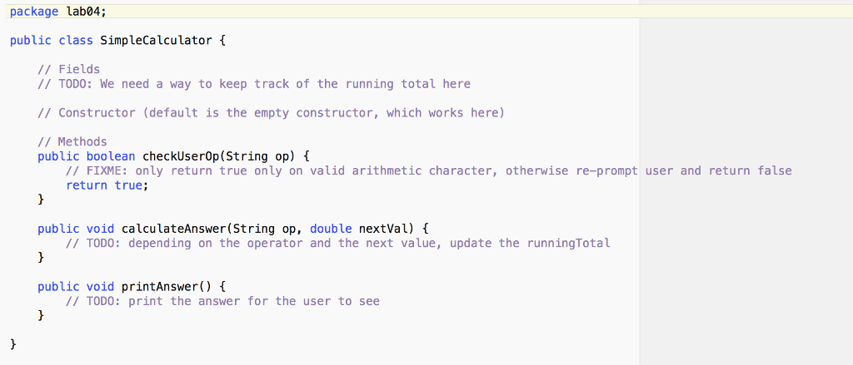Click the FIXME comment line
Image resolution: width=853 pixels, height=365 pixels.
click(x=429, y=170)
